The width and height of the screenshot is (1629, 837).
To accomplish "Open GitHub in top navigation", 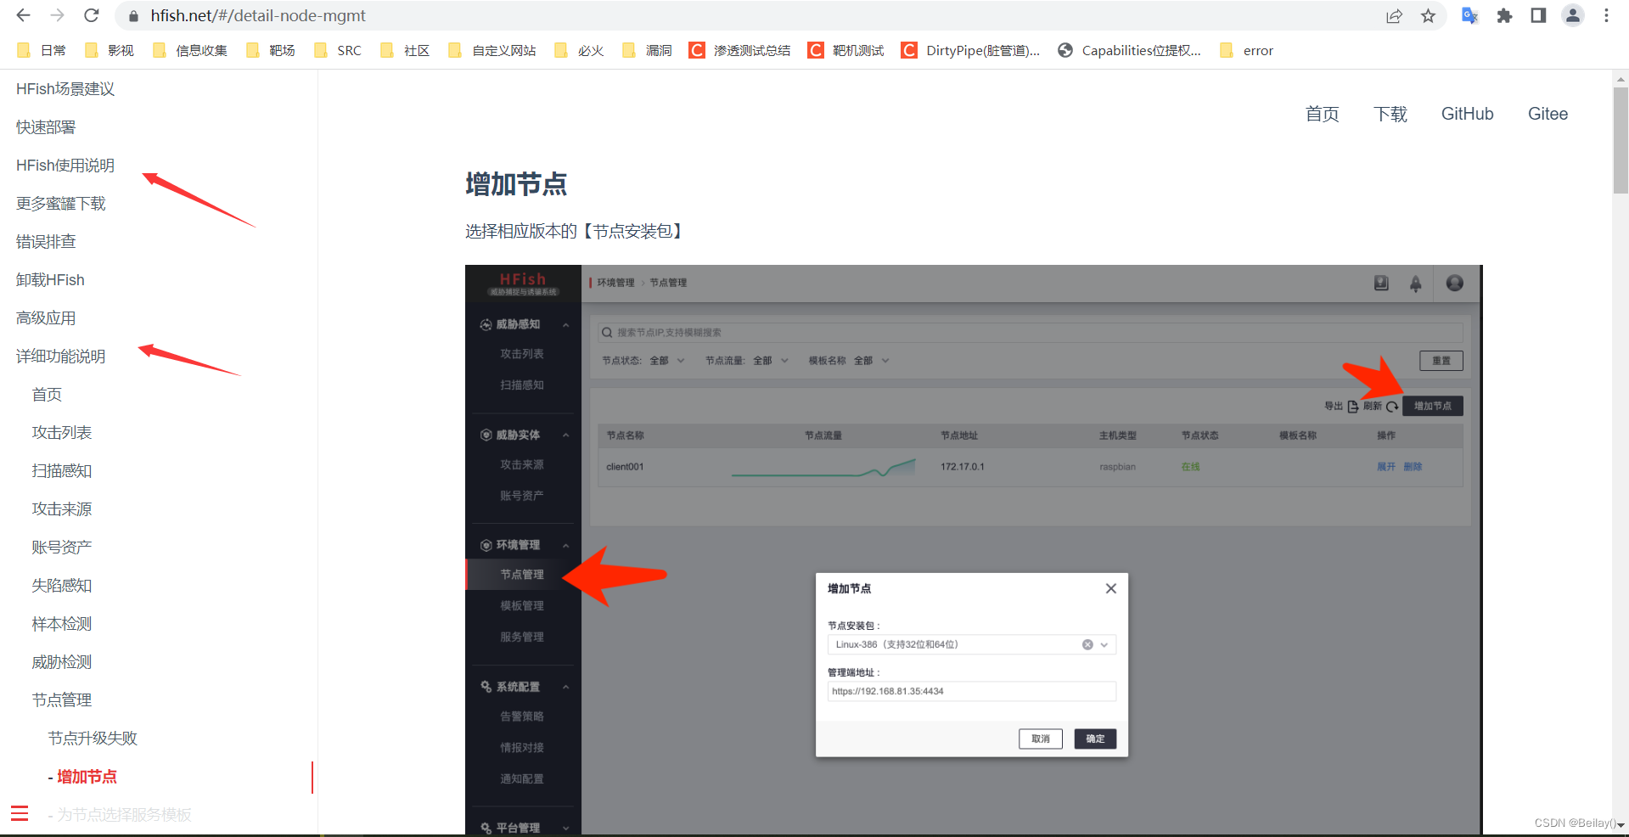I will tap(1467, 114).
